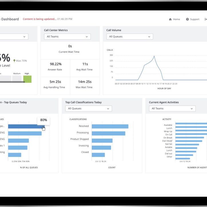
Task: Open the Support navigation text
Action: (195, 19)
